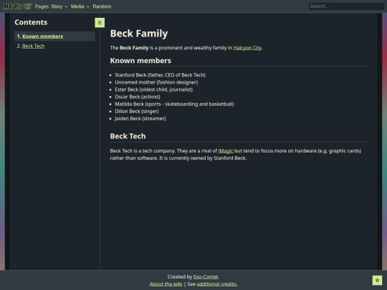The image size is (387, 290).
Task: Click the Known members section heading
Action: click(x=140, y=61)
